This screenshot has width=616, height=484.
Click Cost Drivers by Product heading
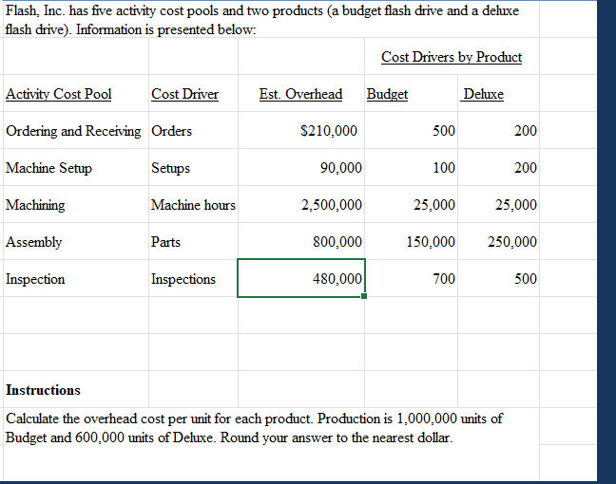452,57
